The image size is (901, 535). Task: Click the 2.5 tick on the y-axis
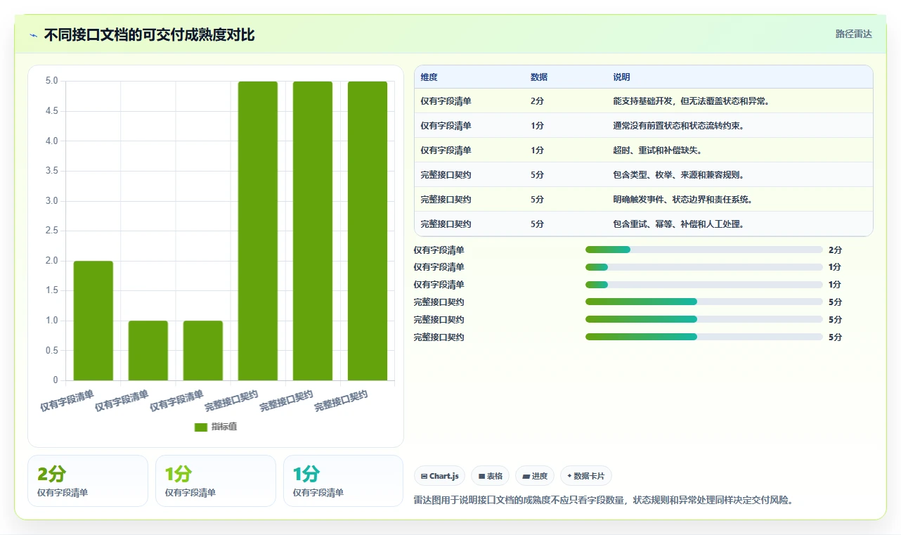click(x=51, y=231)
